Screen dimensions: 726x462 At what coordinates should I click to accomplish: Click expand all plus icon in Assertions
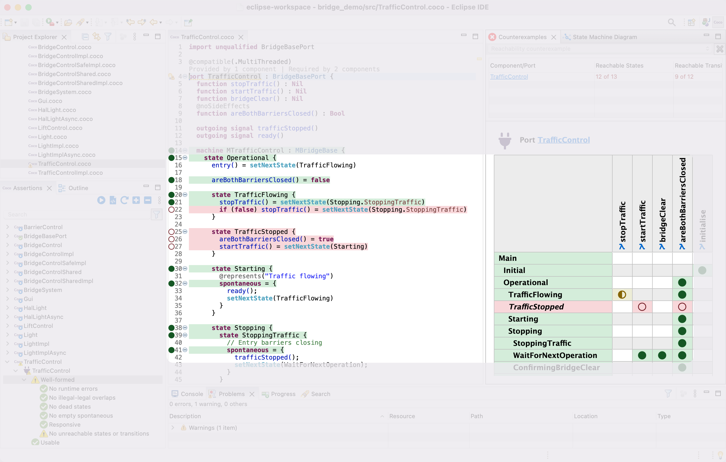(x=136, y=200)
